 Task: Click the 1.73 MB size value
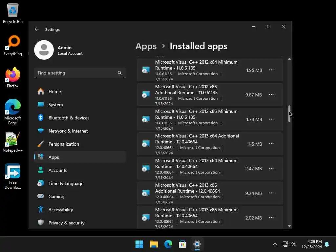click(254, 119)
